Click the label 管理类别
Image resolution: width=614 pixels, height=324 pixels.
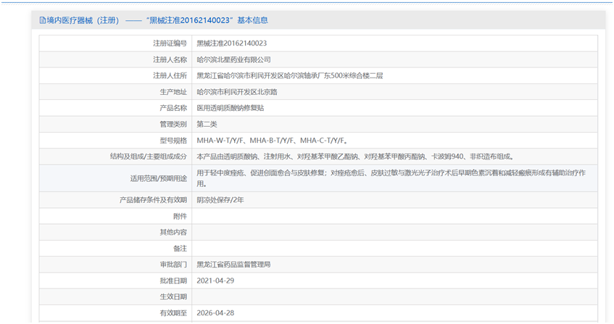173,124
